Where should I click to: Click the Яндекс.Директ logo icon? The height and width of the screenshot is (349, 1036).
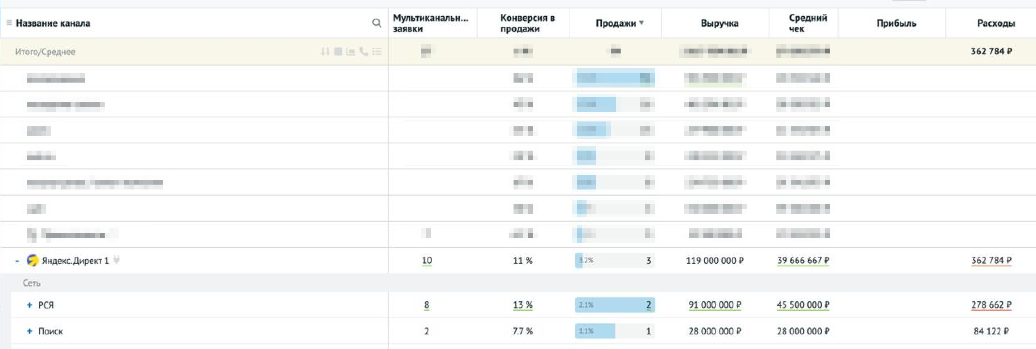[x=32, y=260]
